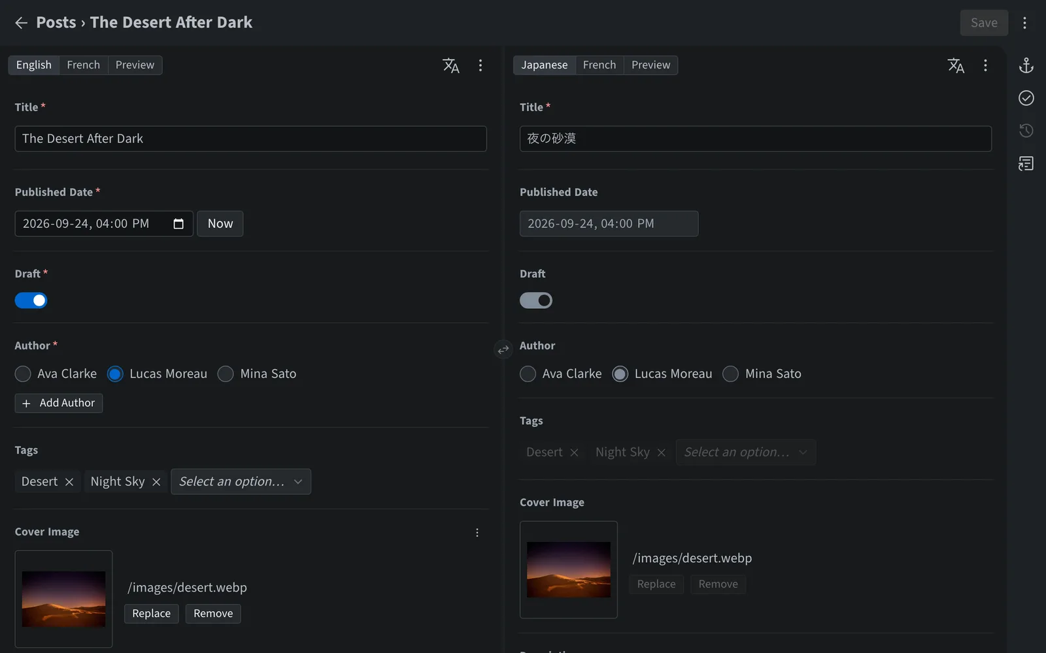Open the English pane's three-dot menu
The height and width of the screenshot is (653, 1046).
coord(481,65)
